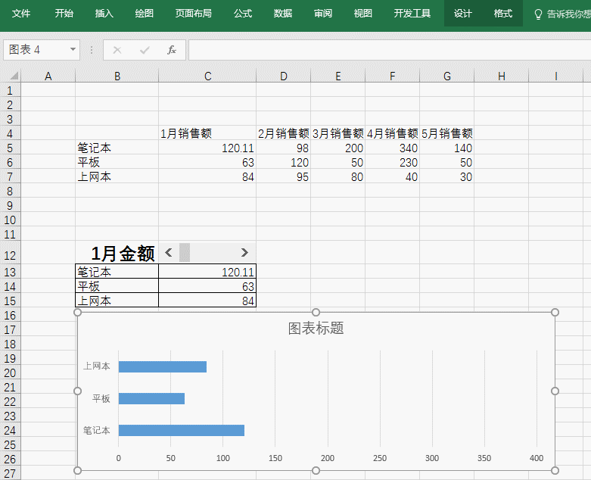The height and width of the screenshot is (480, 591).
Task: Click the scroll bar right arrow in row 12
Action: pyautogui.click(x=244, y=253)
